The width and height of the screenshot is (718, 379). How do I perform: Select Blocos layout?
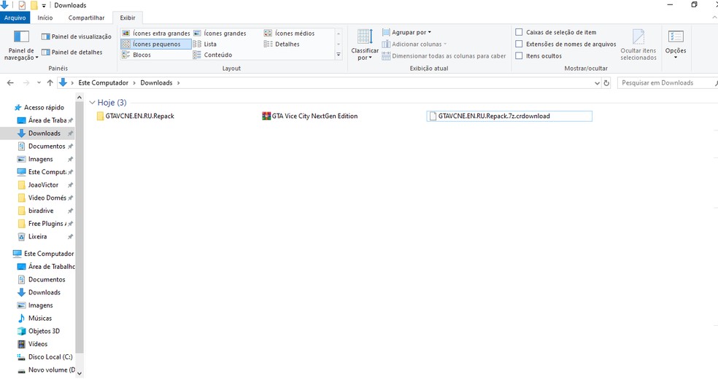(x=136, y=55)
